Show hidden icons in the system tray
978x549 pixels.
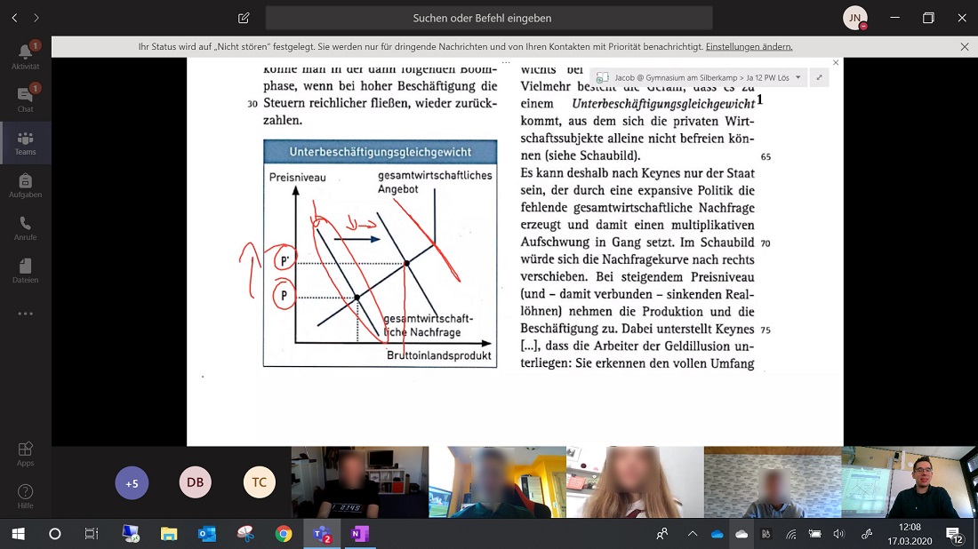point(691,534)
